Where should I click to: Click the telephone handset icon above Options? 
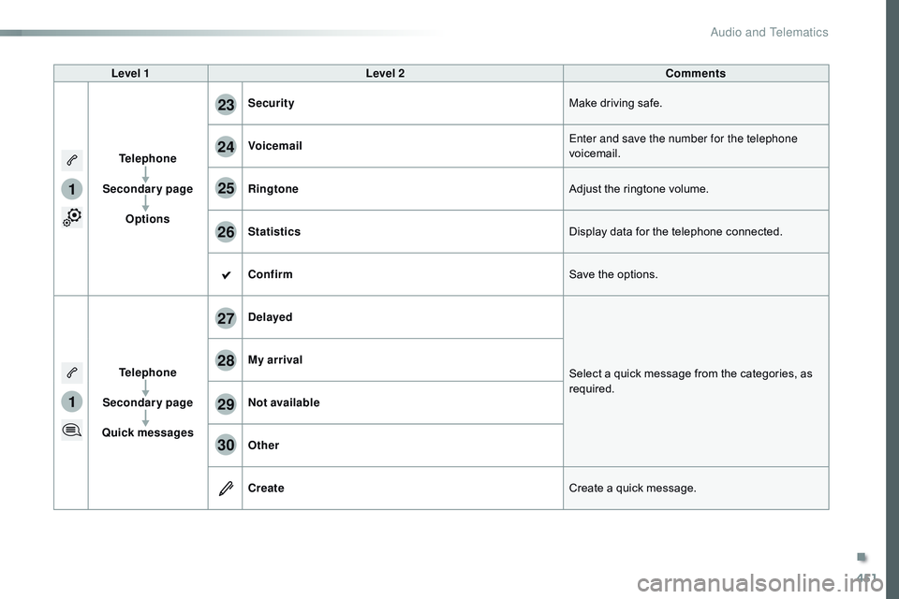72,160
